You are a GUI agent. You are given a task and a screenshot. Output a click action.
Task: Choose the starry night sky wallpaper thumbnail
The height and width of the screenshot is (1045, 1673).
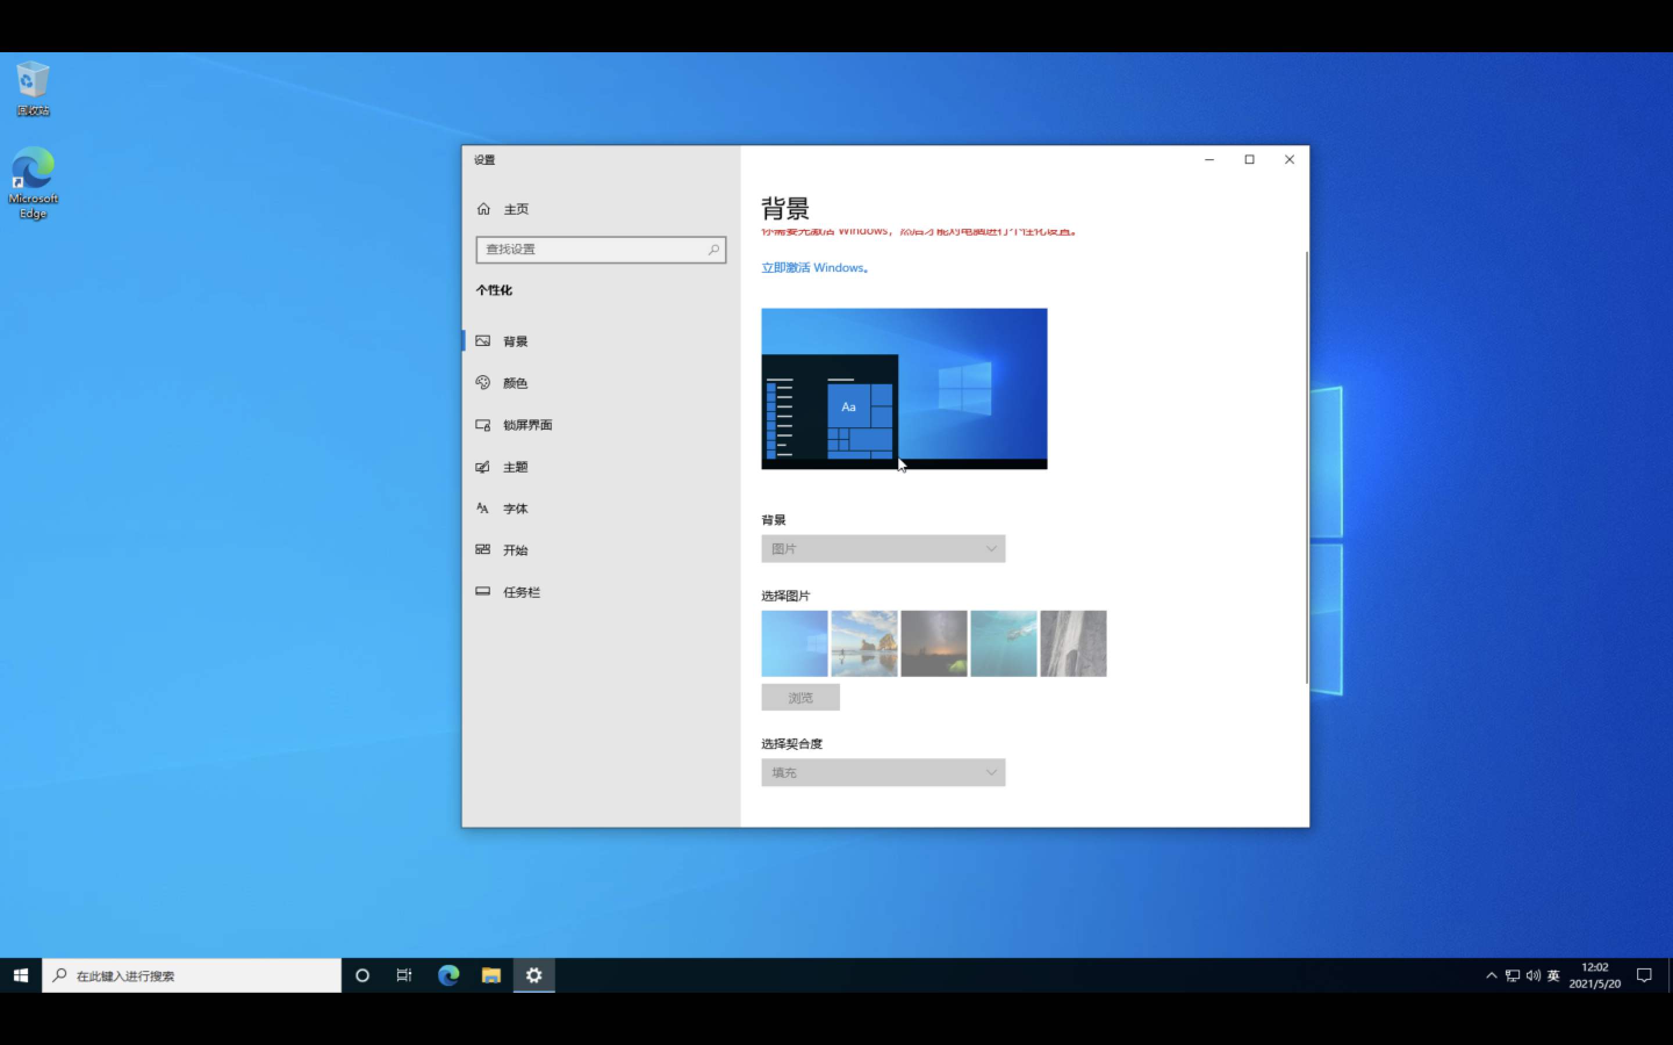[x=934, y=643]
